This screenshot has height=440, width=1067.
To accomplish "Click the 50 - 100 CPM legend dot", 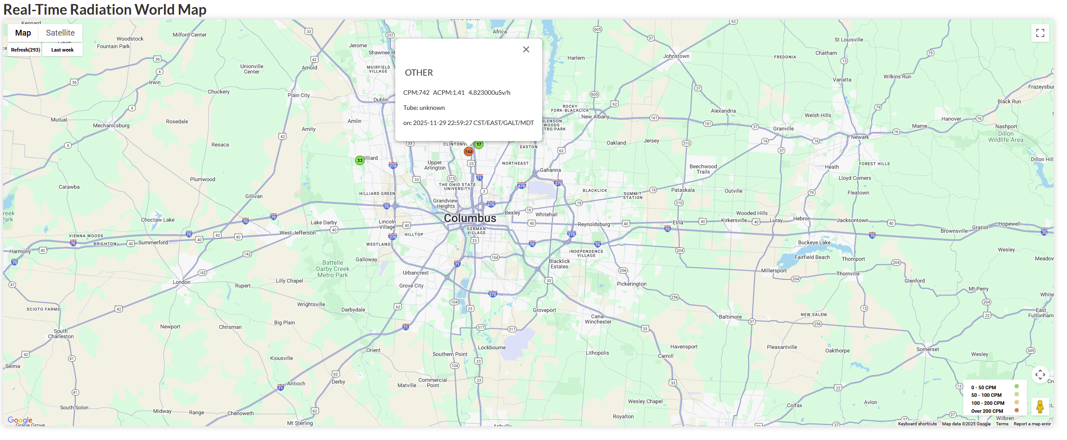I will [1017, 394].
